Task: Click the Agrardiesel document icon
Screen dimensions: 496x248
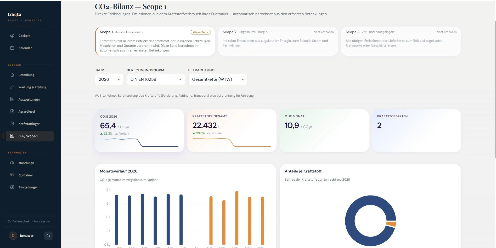Action: pyautogui.click(x=12, y=111)
